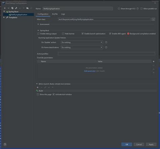The height and width of the screenshot is (149, 160).
Task: Select the Templates tree item
Action: click(13, 17)
